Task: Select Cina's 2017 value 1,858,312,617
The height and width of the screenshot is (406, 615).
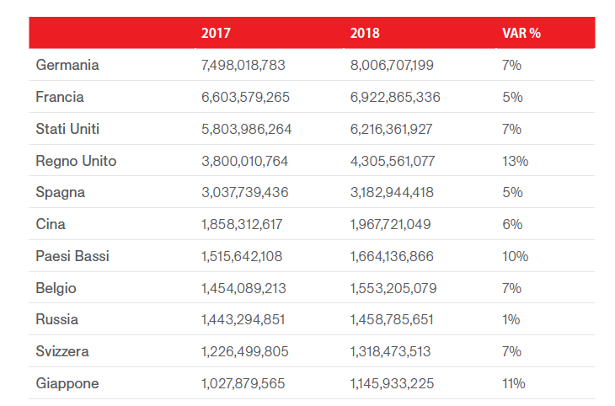Action: [243, 224]
